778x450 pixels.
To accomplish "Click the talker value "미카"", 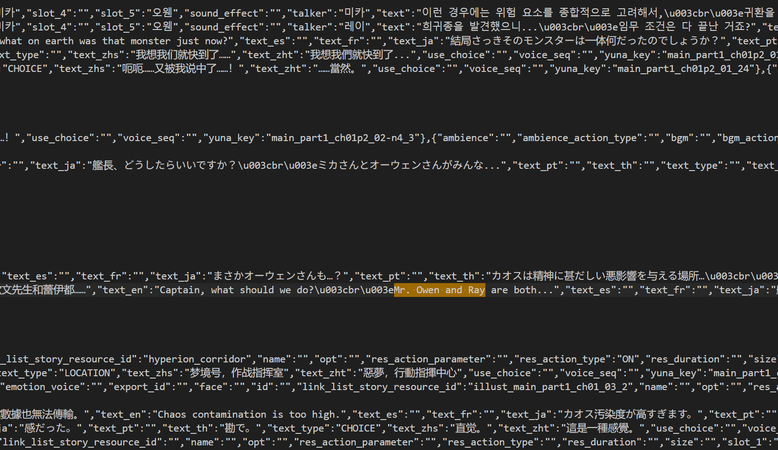I will [355, 13].
